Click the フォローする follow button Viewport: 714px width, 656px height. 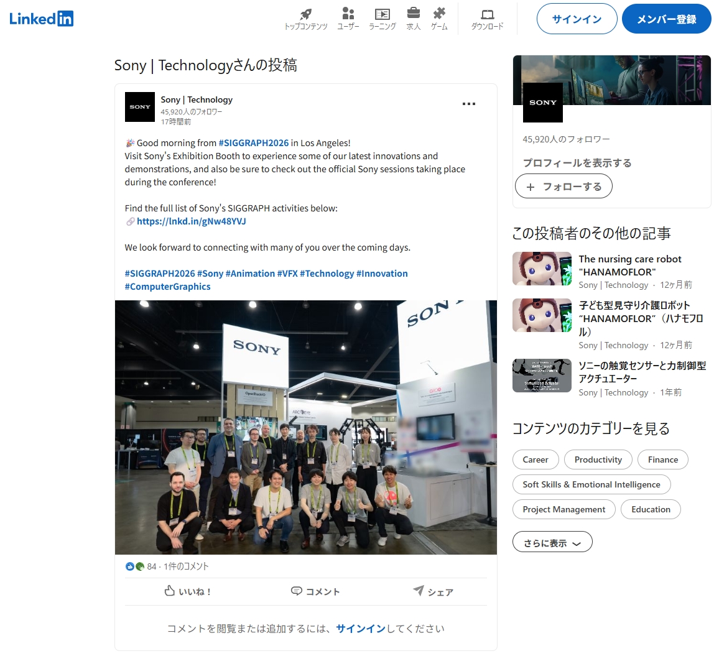point(563,186)
